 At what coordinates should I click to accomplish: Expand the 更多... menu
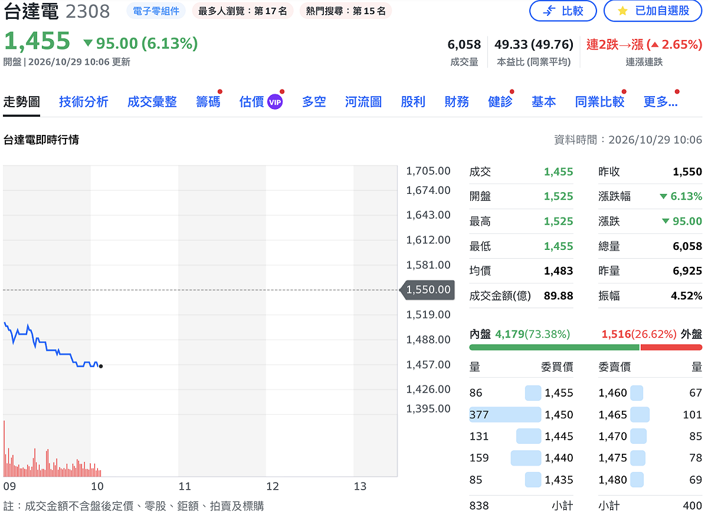660,102
